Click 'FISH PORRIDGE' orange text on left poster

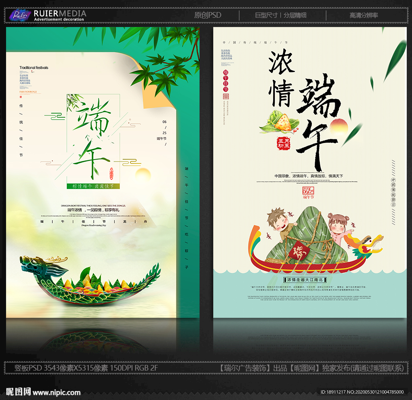coord(28,92)
